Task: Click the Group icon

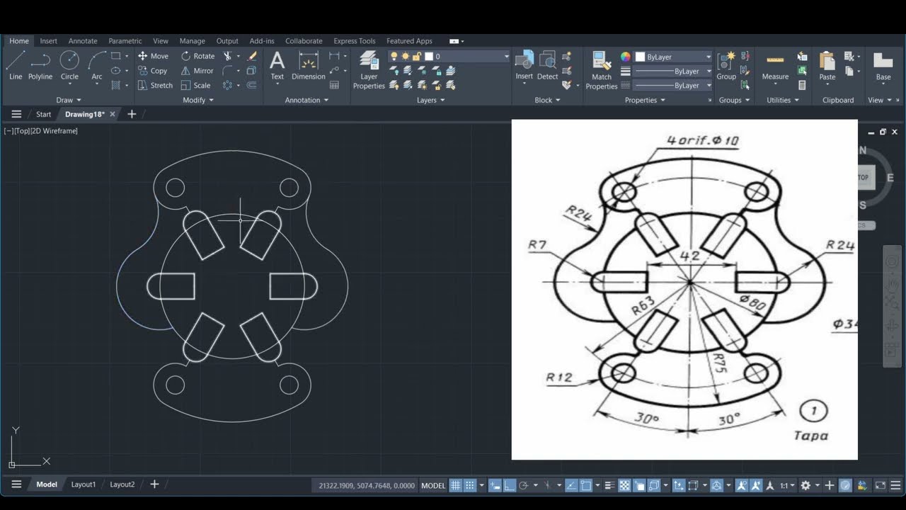Action: (x=726, y=65)
